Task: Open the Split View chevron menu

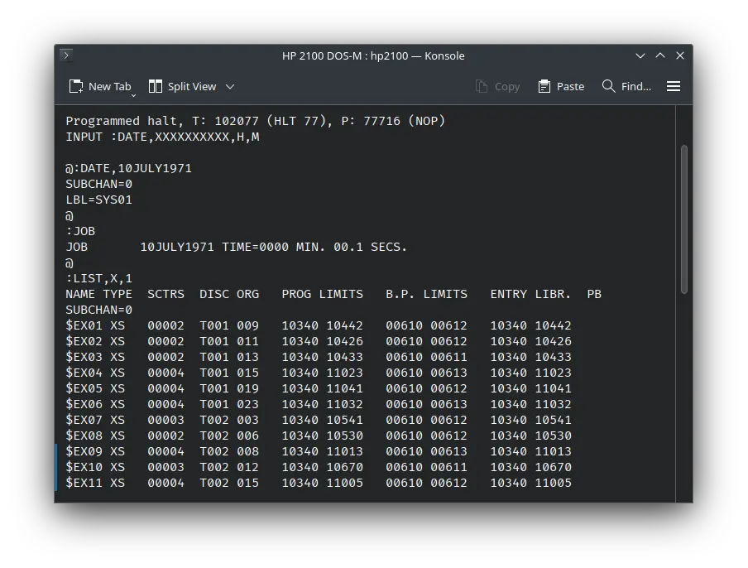Action: coord(231,86)
